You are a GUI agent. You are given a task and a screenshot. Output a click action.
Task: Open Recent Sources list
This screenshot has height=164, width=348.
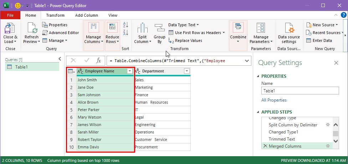click(x=324, y=33)
